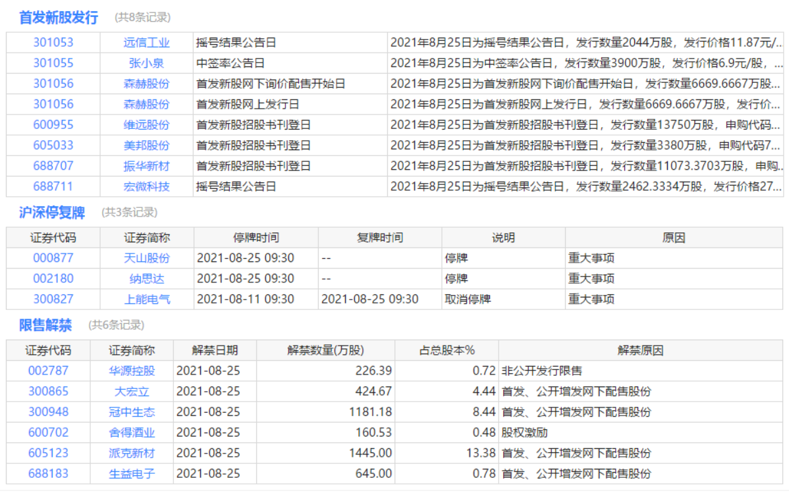Open the 首发新股发行 section heading
This screenshot has width=789, height=495.
tap(59, 18)
